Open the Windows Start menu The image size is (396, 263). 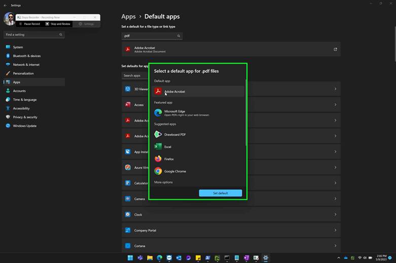(130, 258)
